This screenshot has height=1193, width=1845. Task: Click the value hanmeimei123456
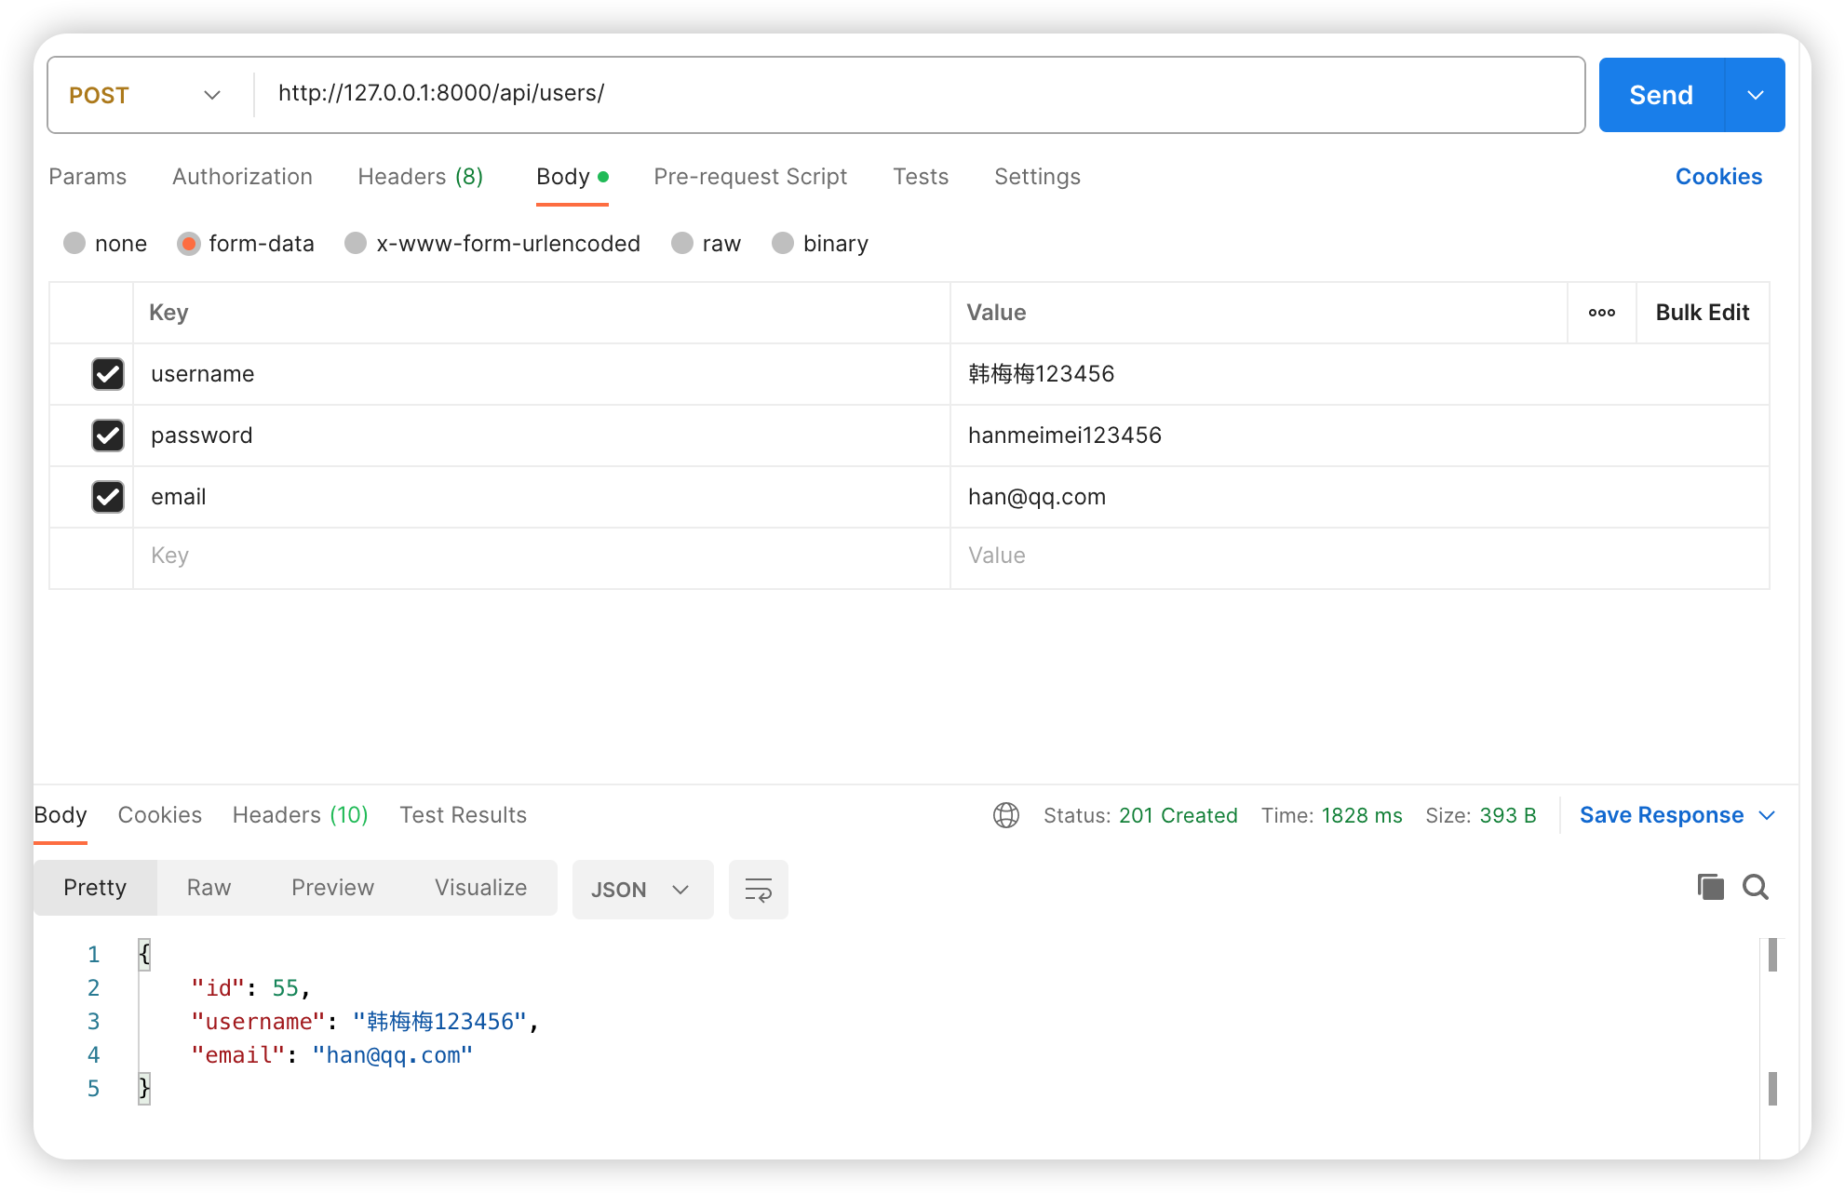[x=1065, y=436]
